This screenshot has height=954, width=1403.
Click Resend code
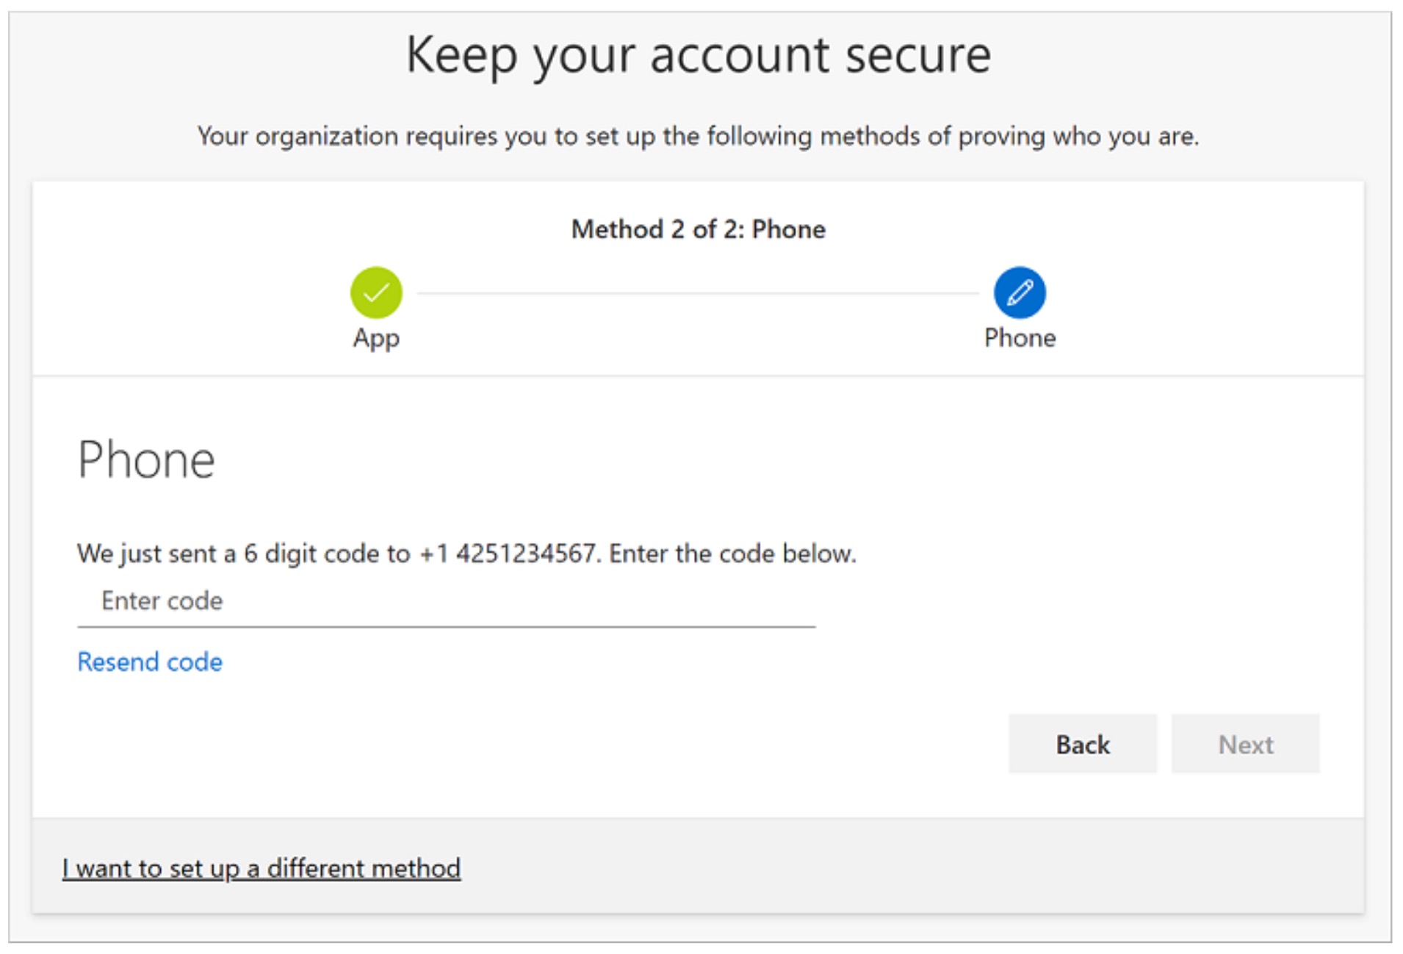149,661
